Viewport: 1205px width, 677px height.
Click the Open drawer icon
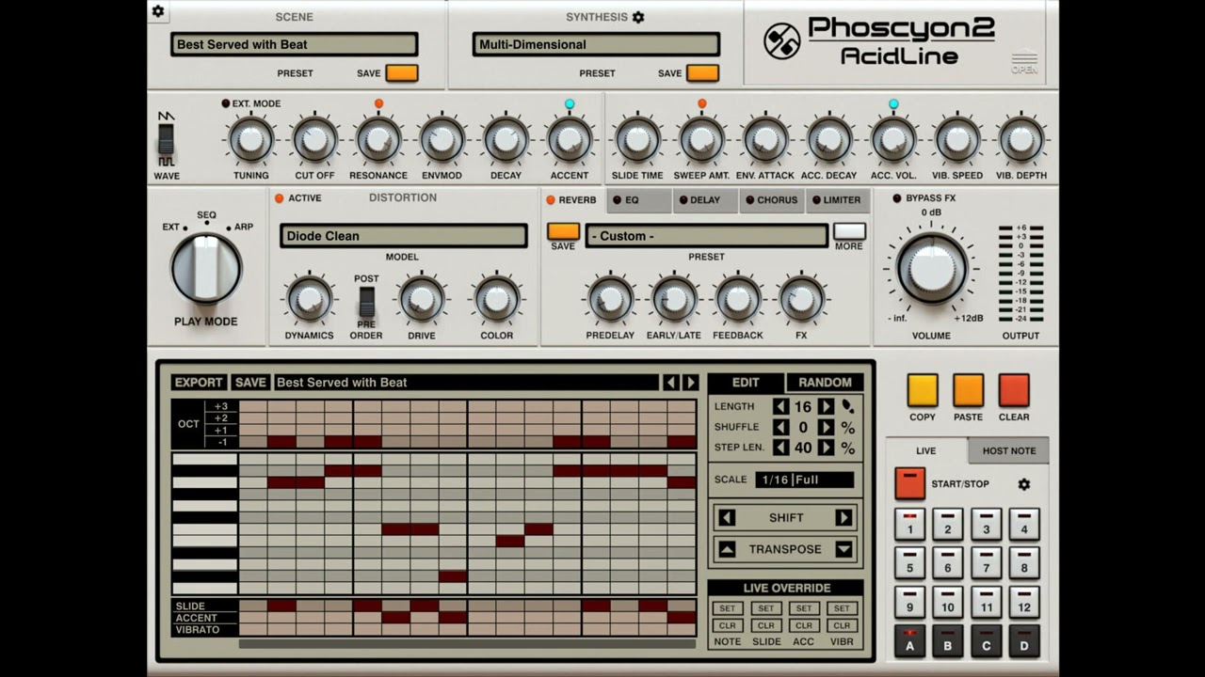(x=1024, y=62)
